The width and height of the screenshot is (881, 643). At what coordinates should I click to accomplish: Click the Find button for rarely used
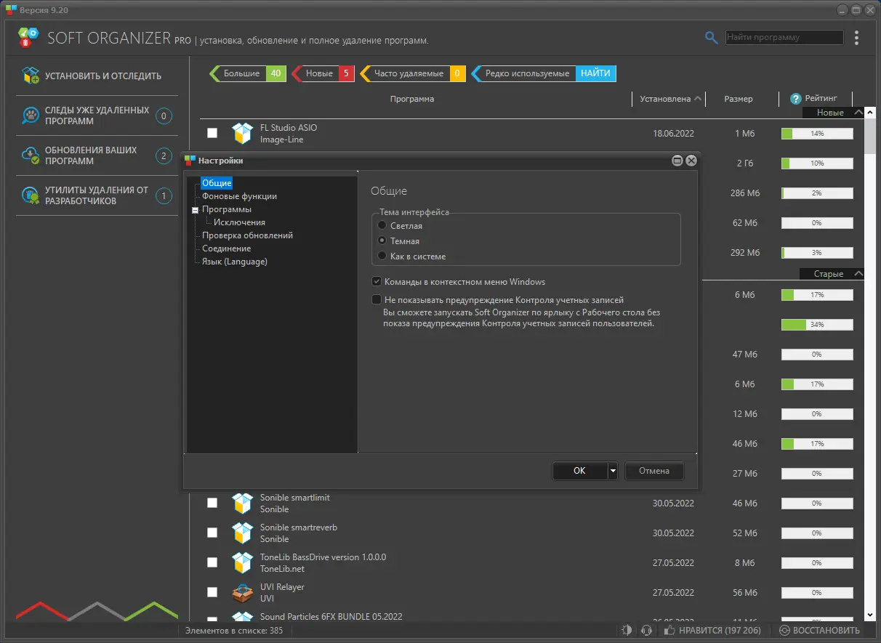596,73
